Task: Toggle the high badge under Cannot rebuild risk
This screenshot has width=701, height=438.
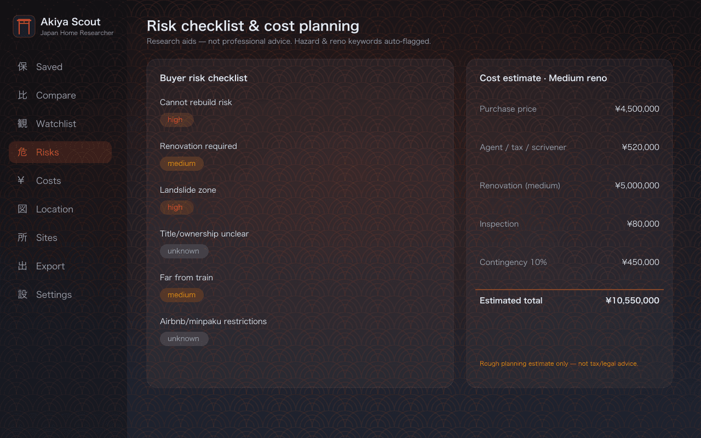Action: coord(176,120)
